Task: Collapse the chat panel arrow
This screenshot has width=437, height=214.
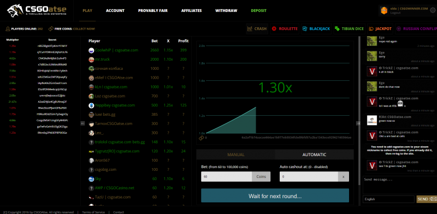Action: (358, 123)
